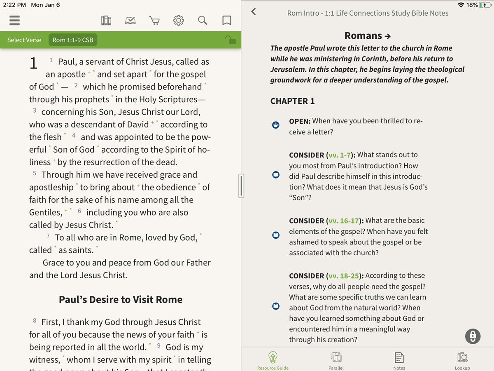494x371 pixels.
Task: Switch to the Parallel tab
Action: (336, 361)
